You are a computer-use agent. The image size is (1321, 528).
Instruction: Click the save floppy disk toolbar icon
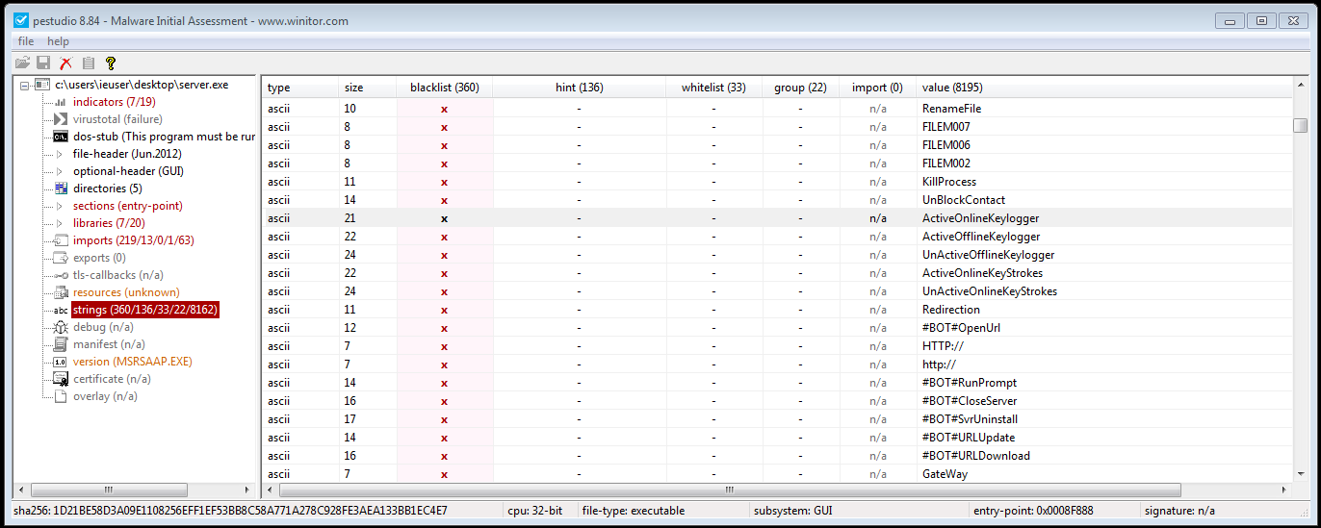coord(43,63)
